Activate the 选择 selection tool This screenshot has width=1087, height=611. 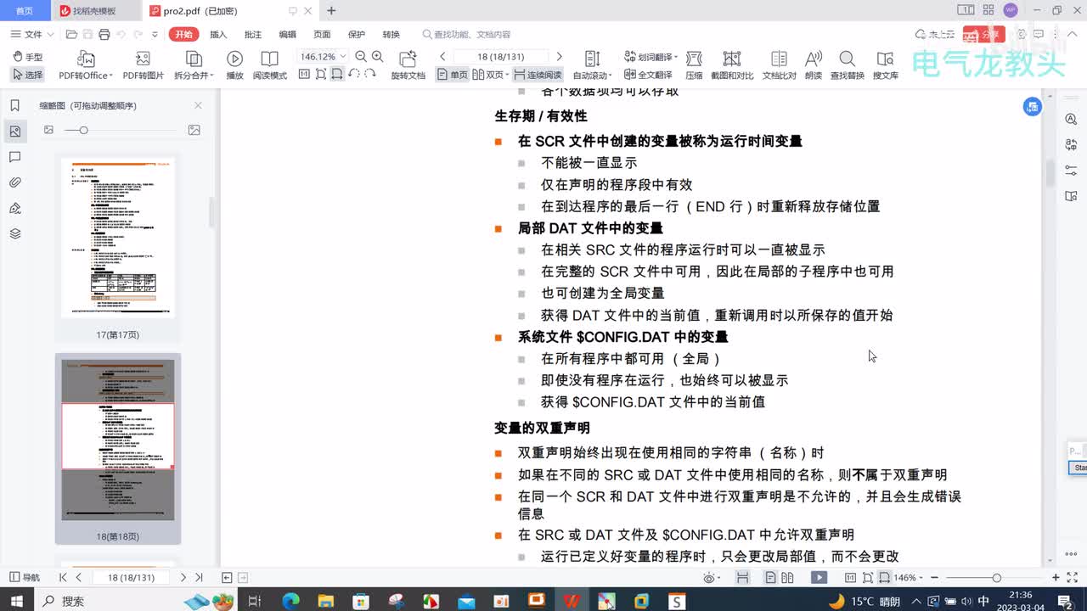tap(28, 75)
